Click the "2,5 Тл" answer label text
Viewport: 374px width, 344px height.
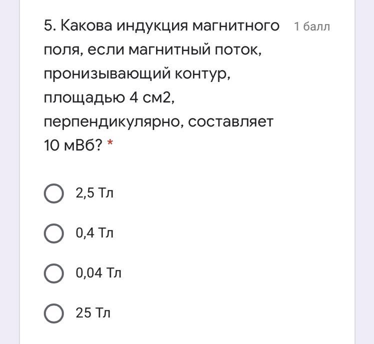click(x=94, y=193)
